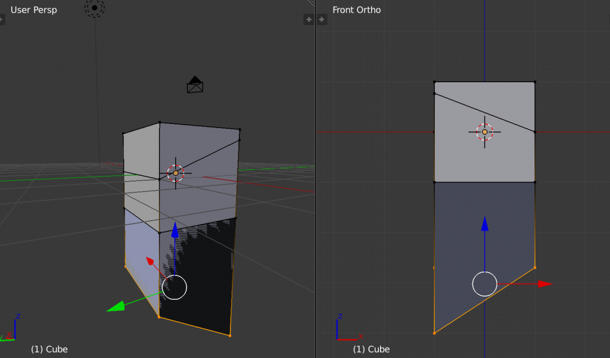The width and height of the screenshot is (610, 358).
Task: Click red X-axis arrow in Front Ortho view
Action: 546,284
